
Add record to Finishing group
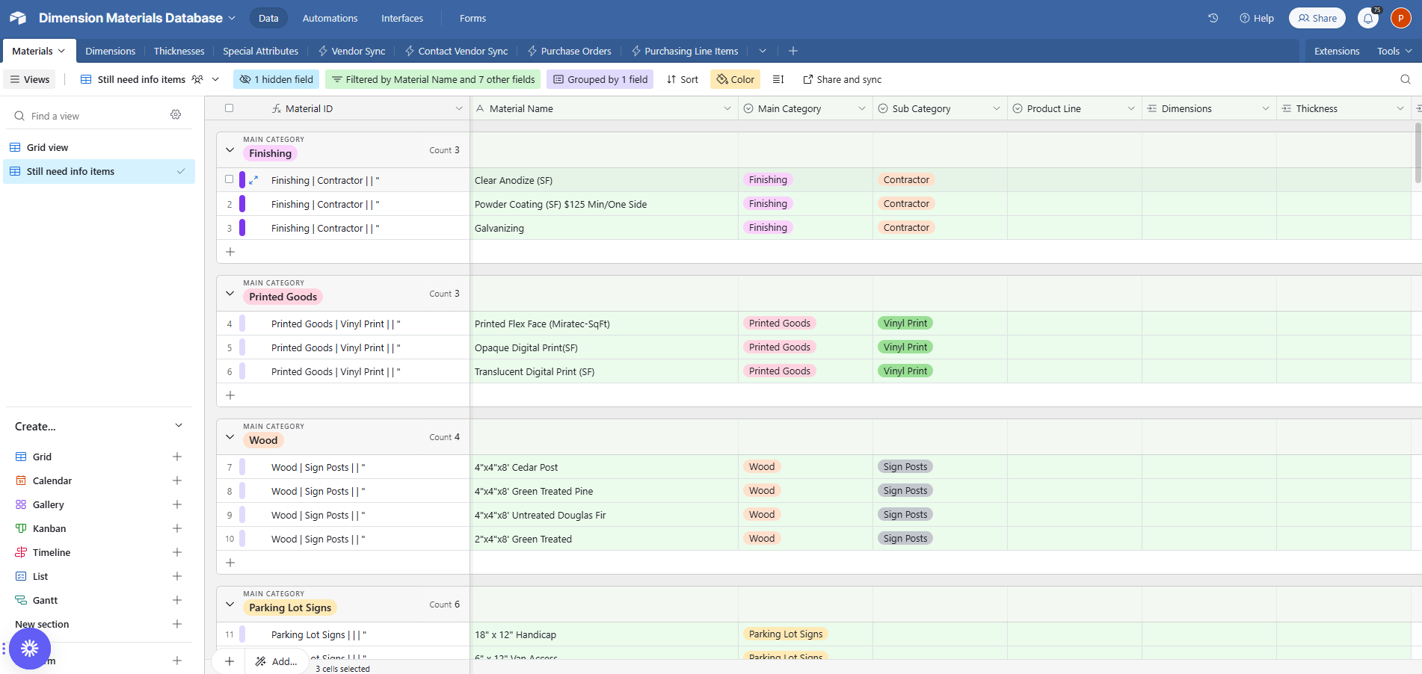pyautogui.click(x=230, y=252)
